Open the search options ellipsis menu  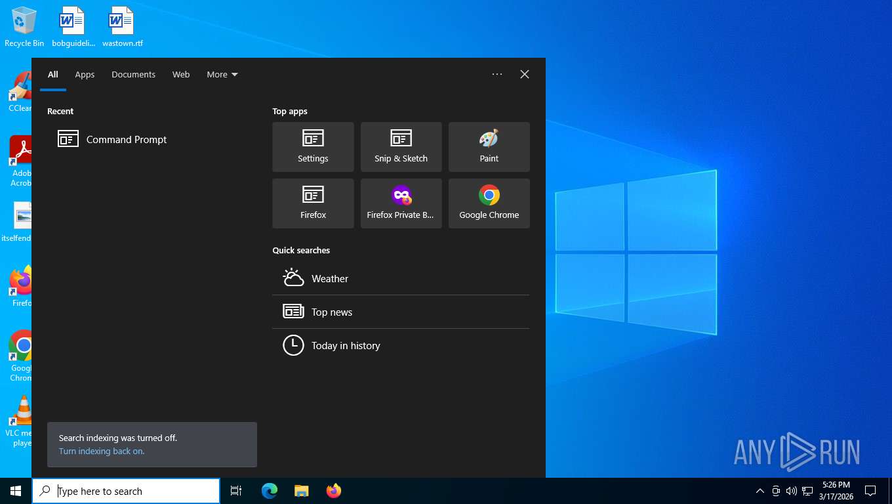click(497, 74)
